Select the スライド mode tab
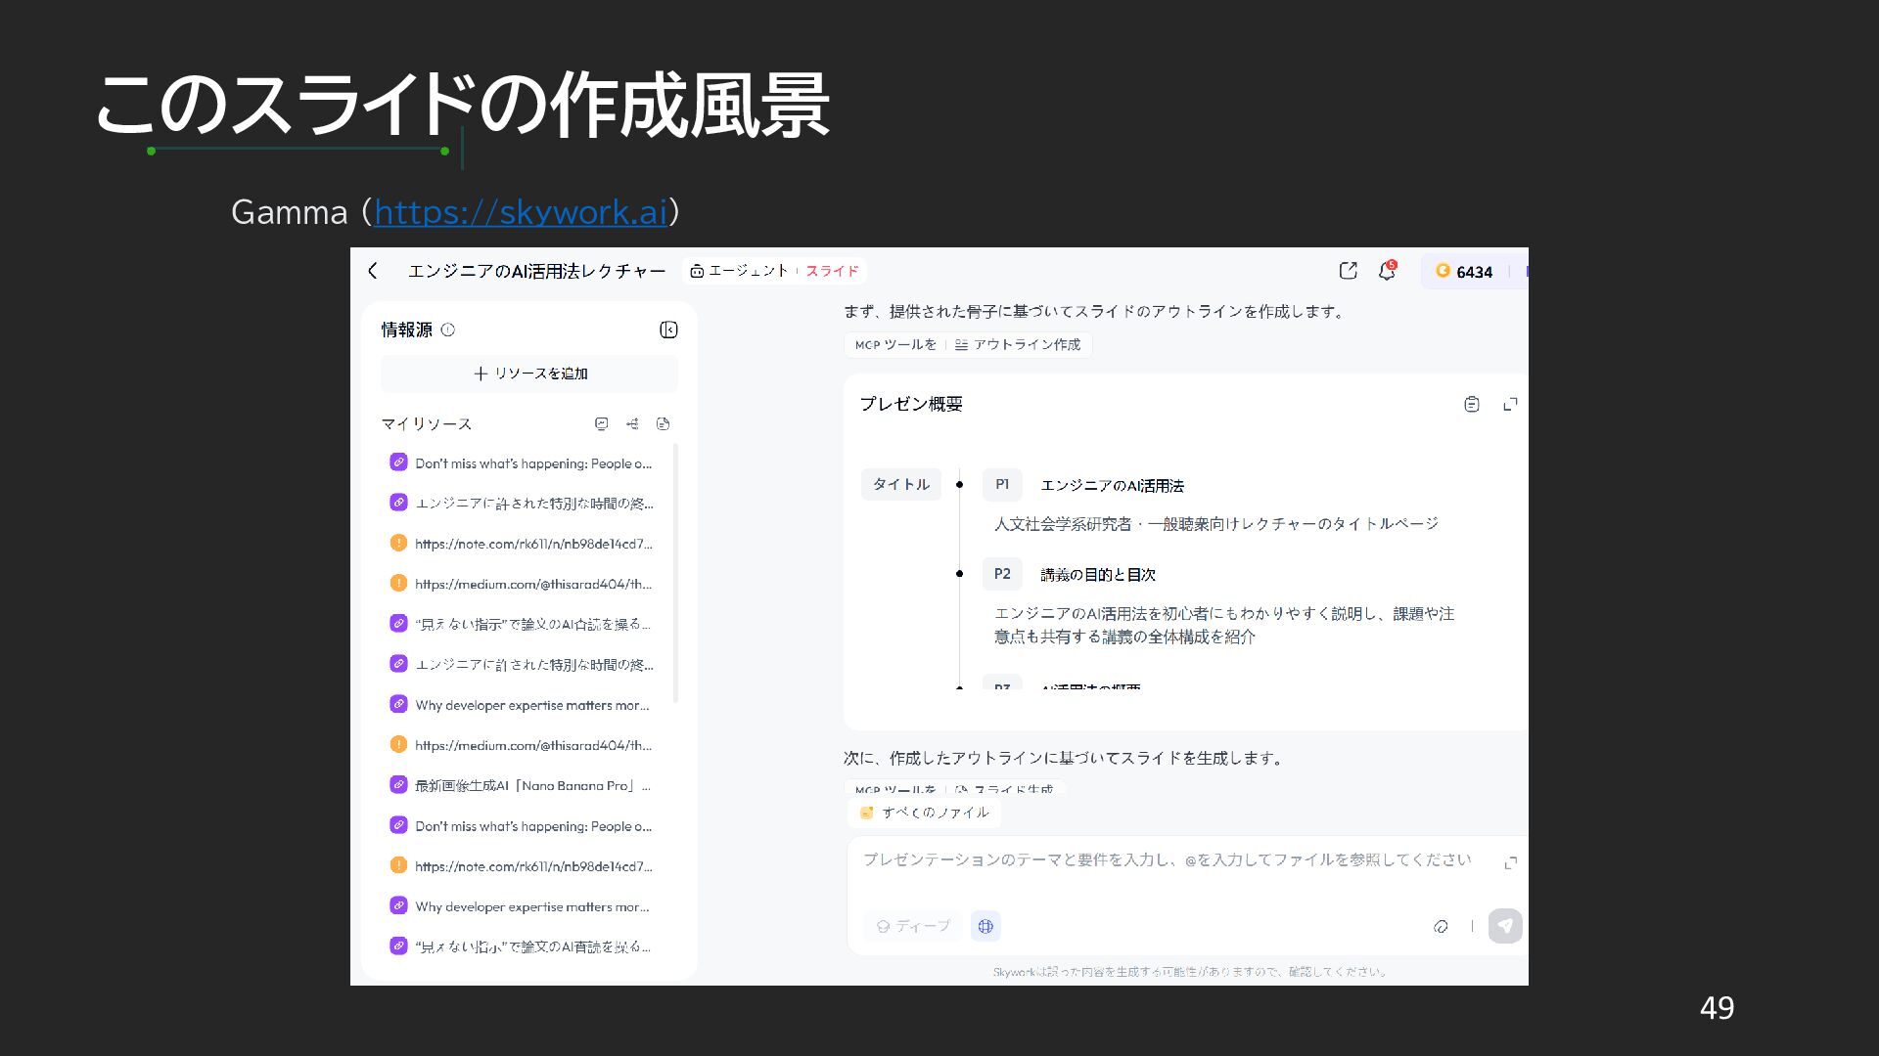 [832, 271]
